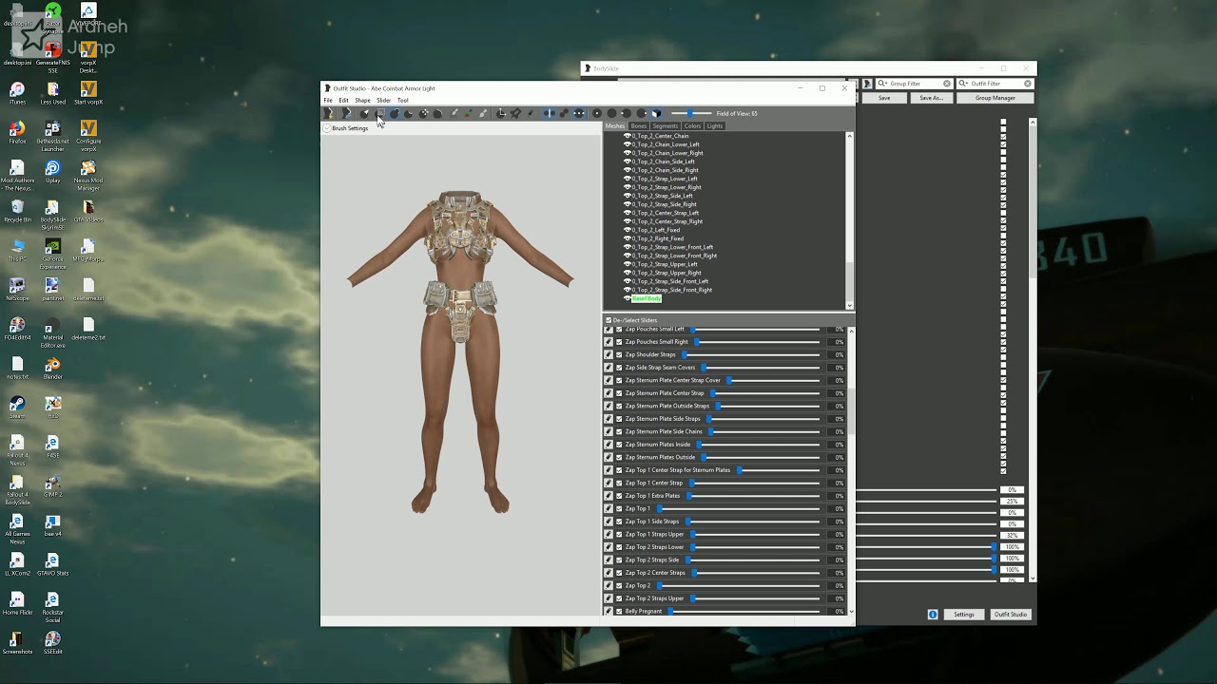Open Recycle Bin on desktop

tap(17, 211)
